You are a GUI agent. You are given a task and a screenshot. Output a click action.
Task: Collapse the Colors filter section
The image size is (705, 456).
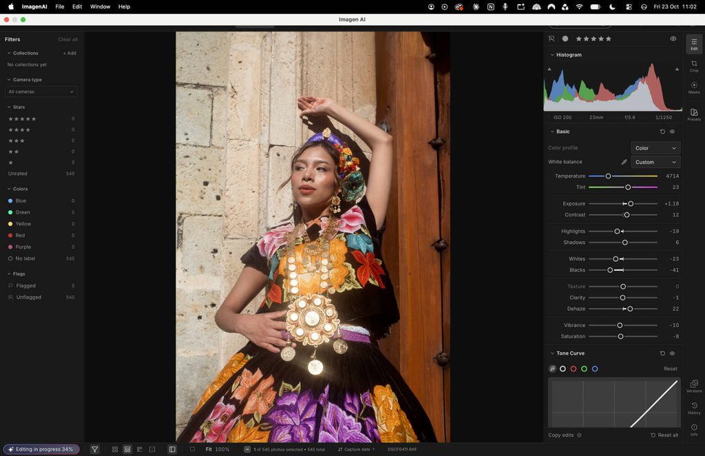coord(9,189)
